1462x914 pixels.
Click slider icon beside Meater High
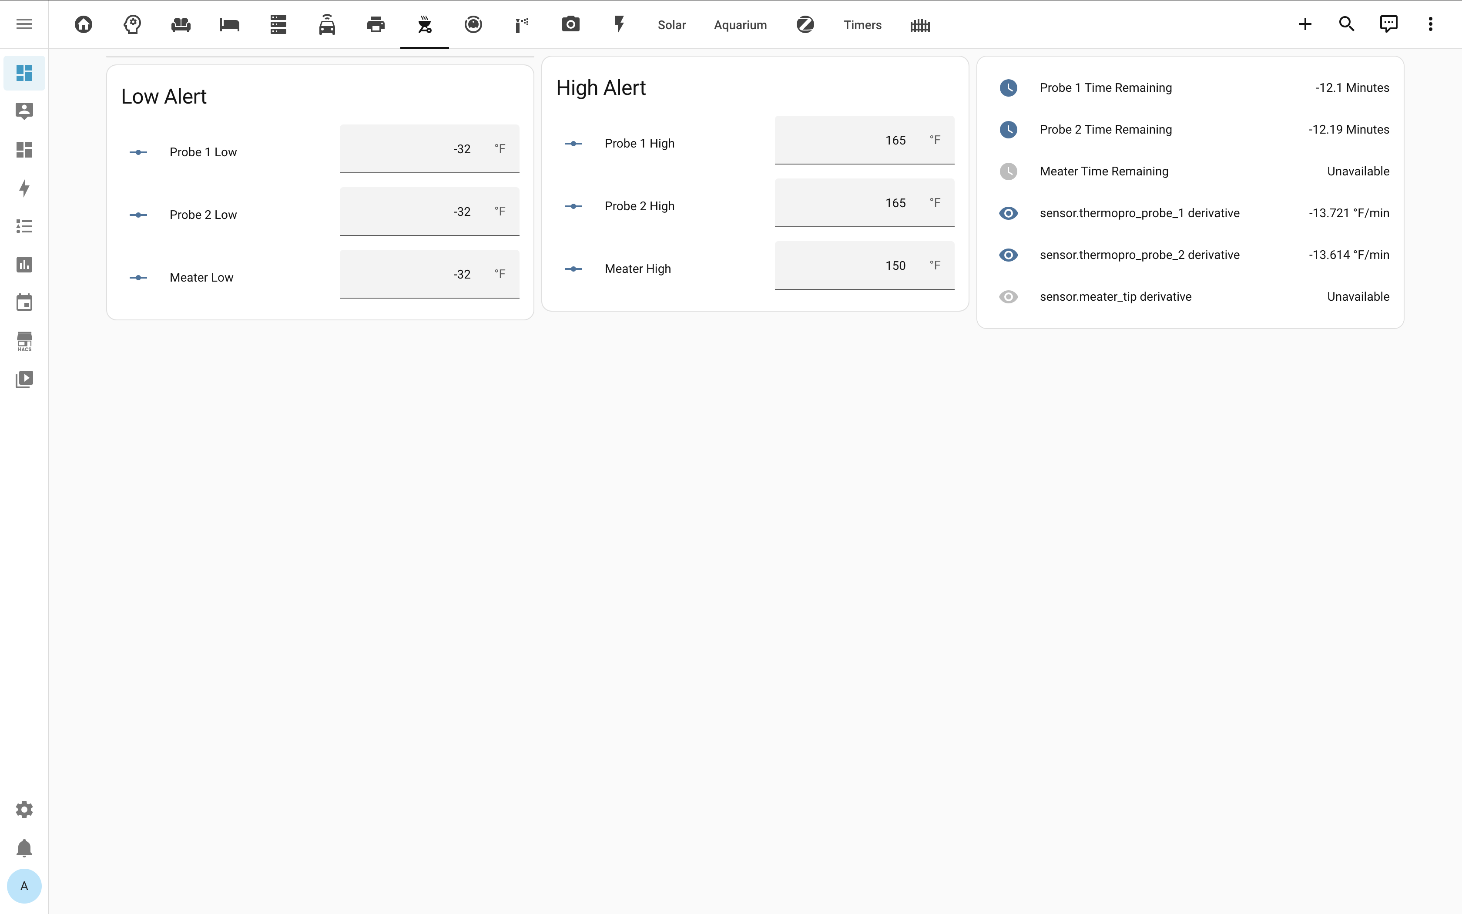pos(573,269)
